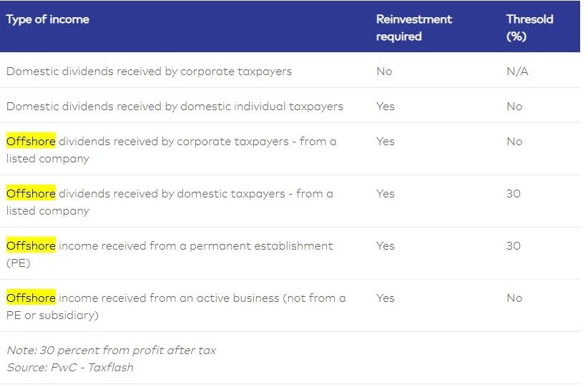Click the 'Source: PwC - Taxflash' text
This screenshot has width=588, height=387.
70,367
